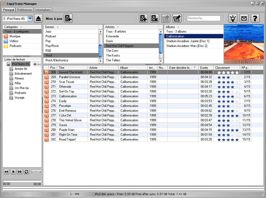This screenshot has width=266, height=198.
Task: Sort tracks by Classement column
Action: click(x=227, y=68)
